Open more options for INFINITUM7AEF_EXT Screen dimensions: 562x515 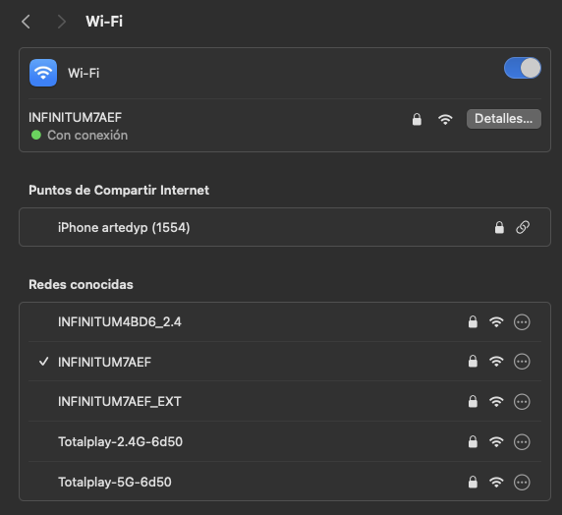[522, 402]
